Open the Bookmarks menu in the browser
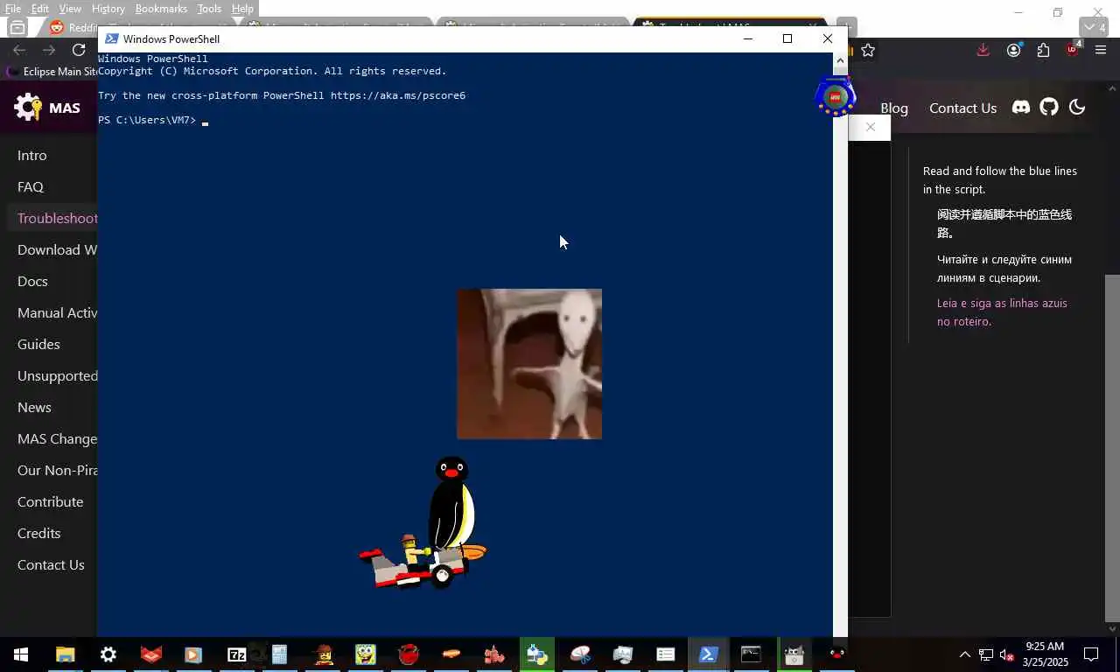This screenshot has width=1120, height=672. [x=161, y=9]
